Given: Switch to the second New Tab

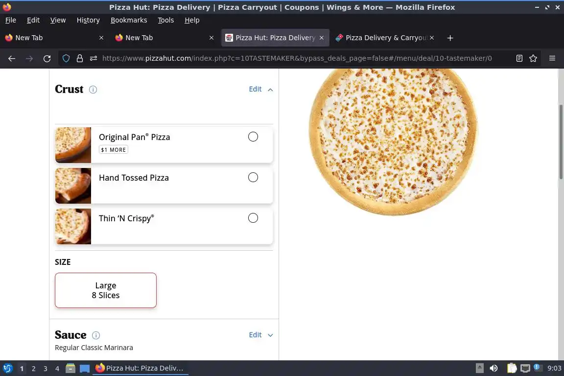Looking at the screenshot, I should click(164, 38).
